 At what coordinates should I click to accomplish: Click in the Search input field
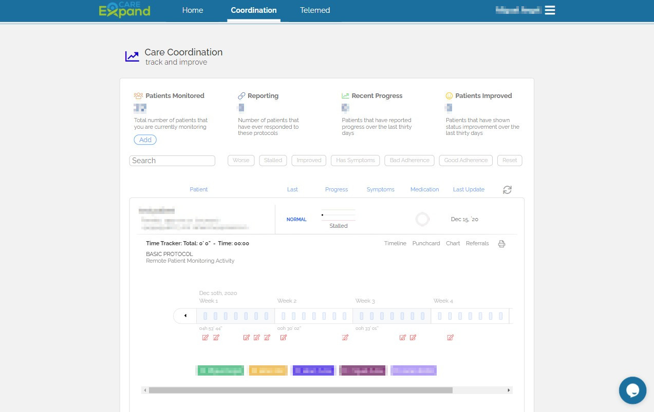tap(172, 161)
